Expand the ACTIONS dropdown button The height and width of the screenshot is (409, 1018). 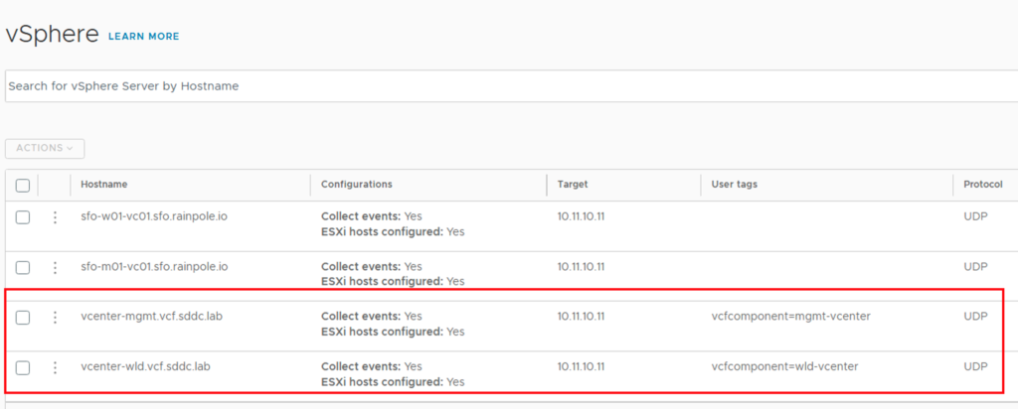click(x=45, y=148)
